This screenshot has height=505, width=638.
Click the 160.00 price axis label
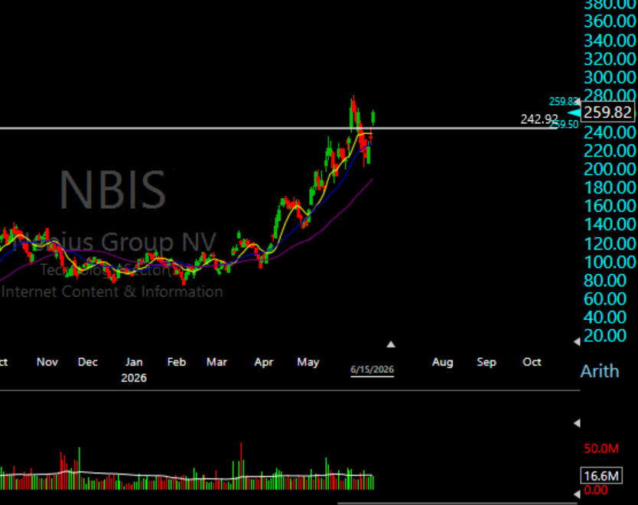[610, 206]
